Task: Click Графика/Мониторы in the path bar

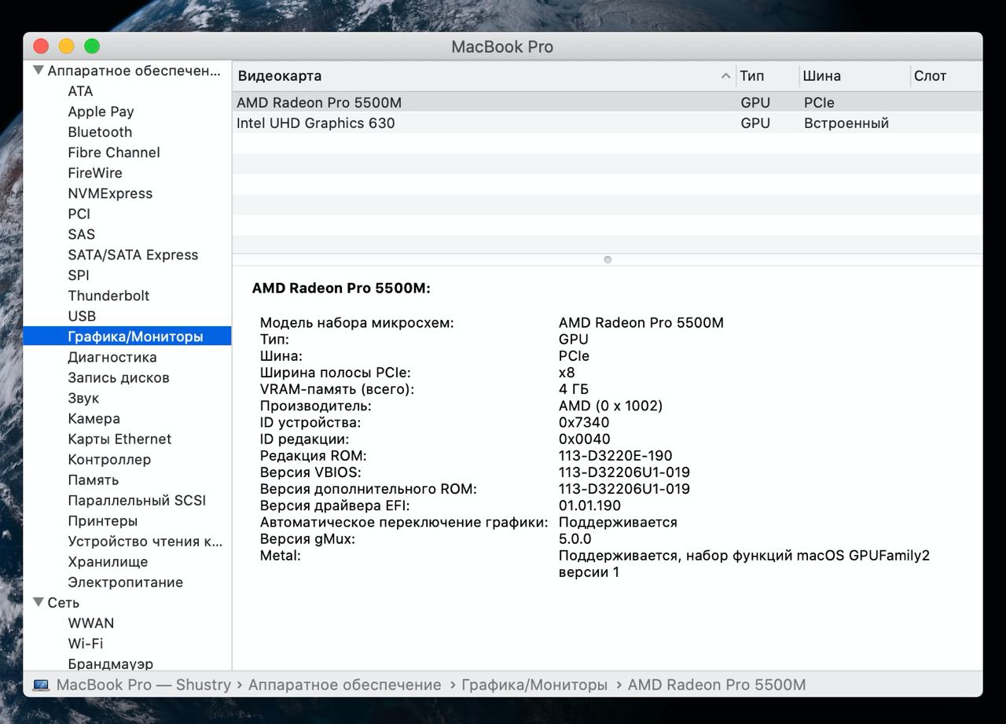Action: point(534,685)
